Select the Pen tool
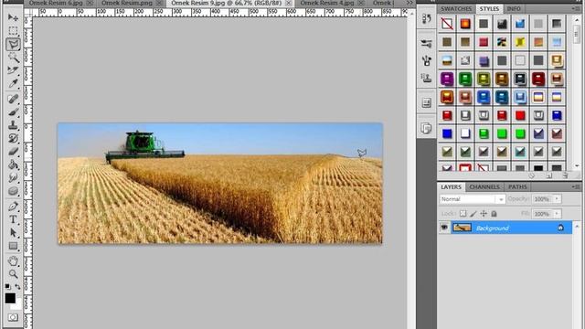Viewport: 585px width, 329px height. coord(13,207)
